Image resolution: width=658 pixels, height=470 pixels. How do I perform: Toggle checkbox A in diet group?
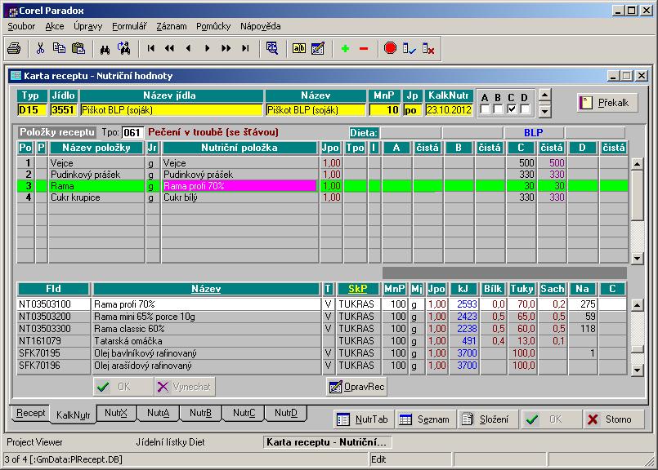(485, 109)
